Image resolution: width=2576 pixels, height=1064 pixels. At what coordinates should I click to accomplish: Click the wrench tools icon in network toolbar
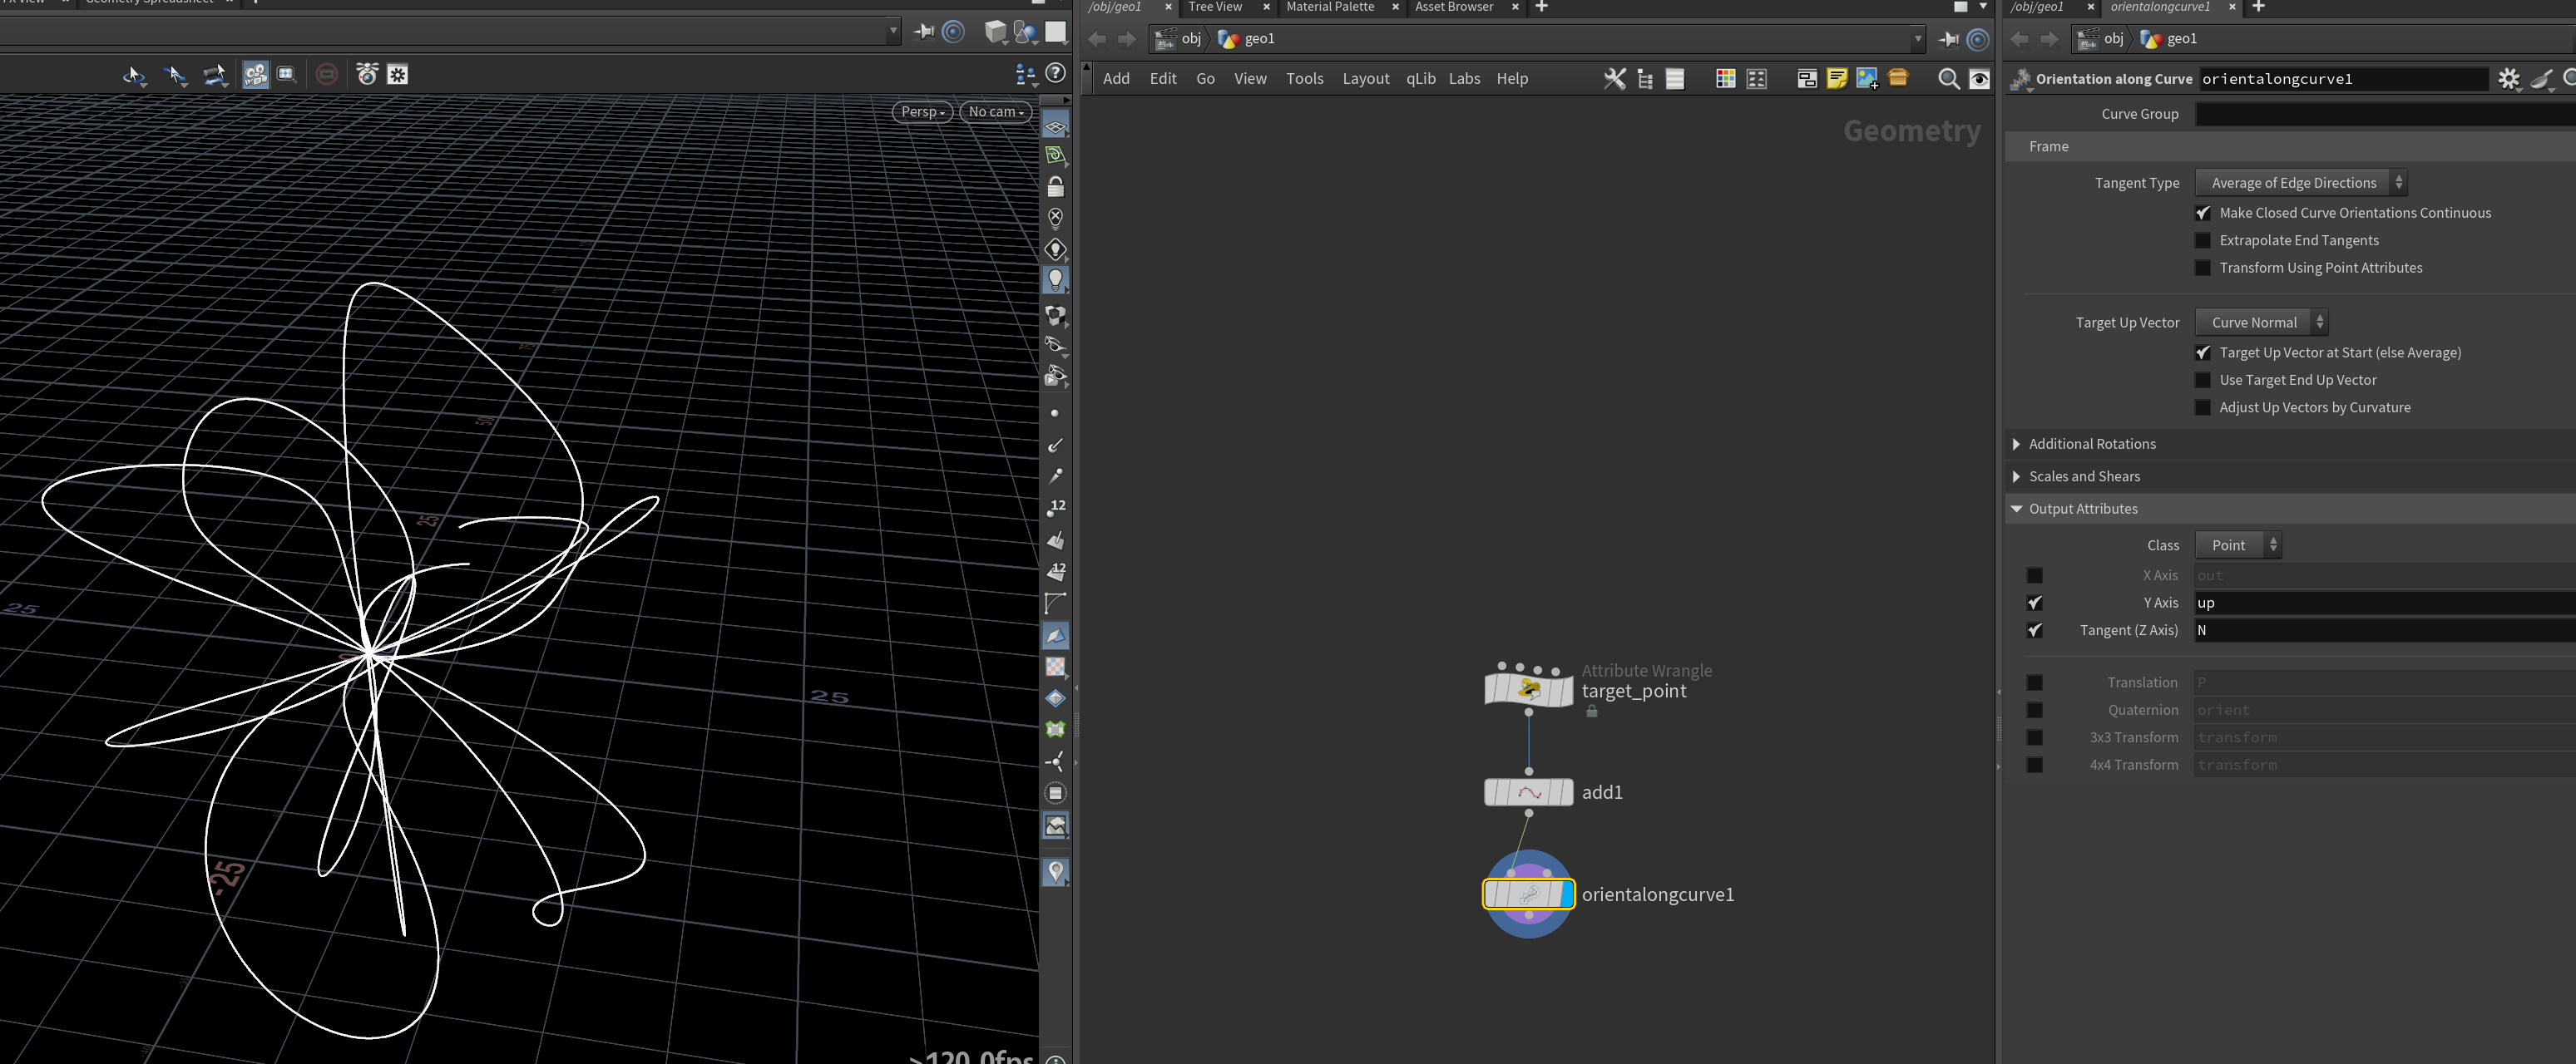point(1614,79)
